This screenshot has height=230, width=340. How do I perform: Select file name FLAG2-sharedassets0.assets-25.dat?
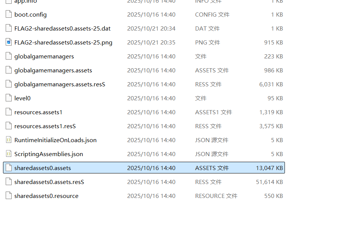(x=62, y=28)
